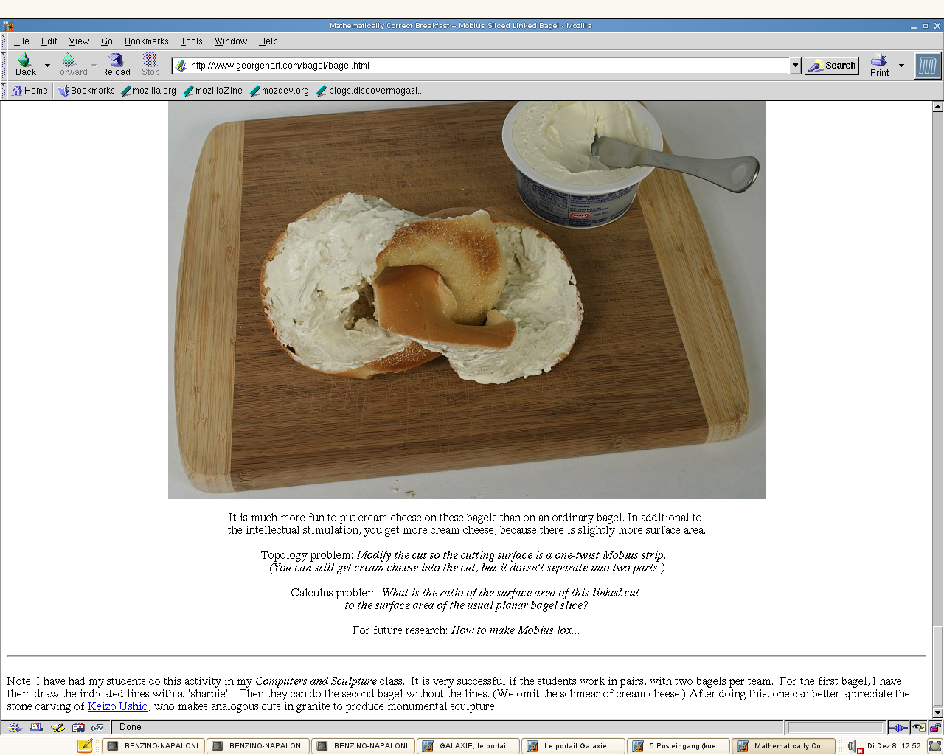Expand the Print button options arrow
The width and height of the screenshot is (944, 755).
pyautogui.click(x=901, y=66)
